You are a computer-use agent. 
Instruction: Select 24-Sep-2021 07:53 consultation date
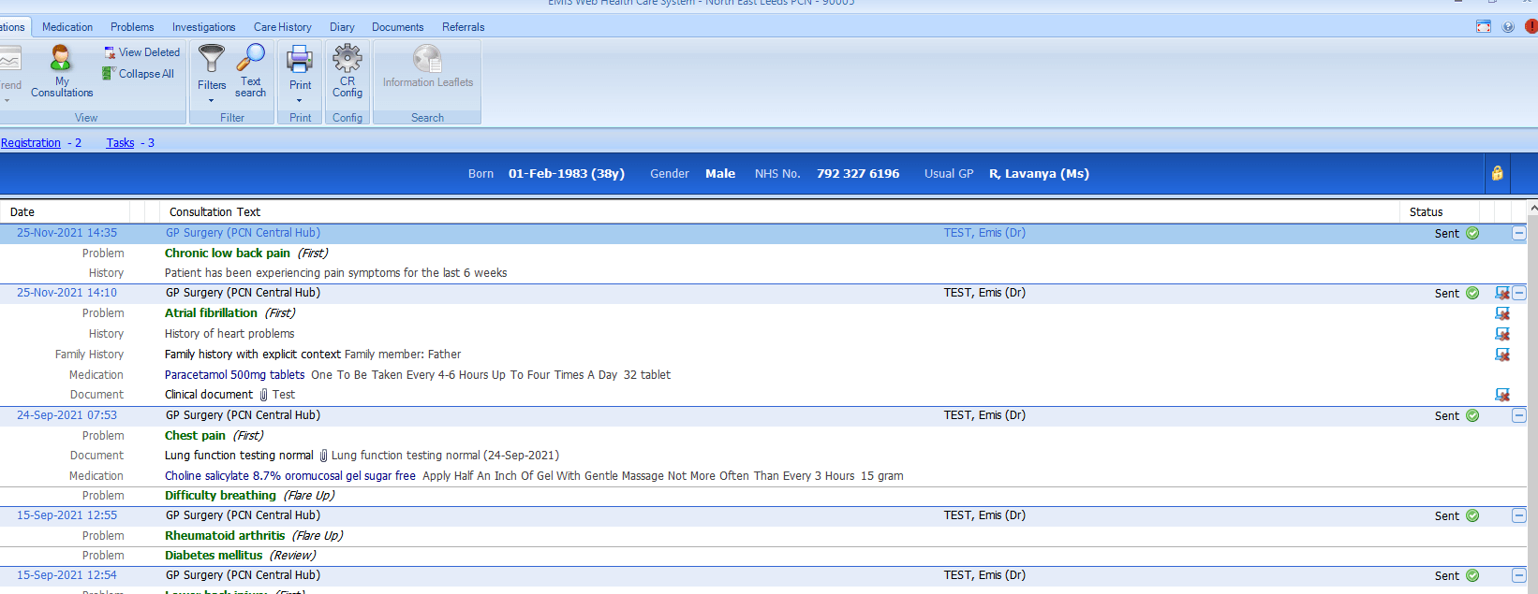(67, 415)
